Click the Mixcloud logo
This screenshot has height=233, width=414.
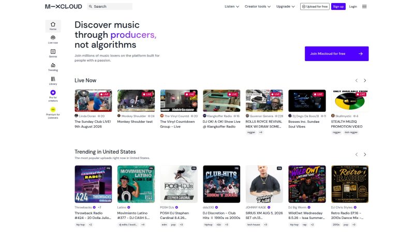[63, 6]
